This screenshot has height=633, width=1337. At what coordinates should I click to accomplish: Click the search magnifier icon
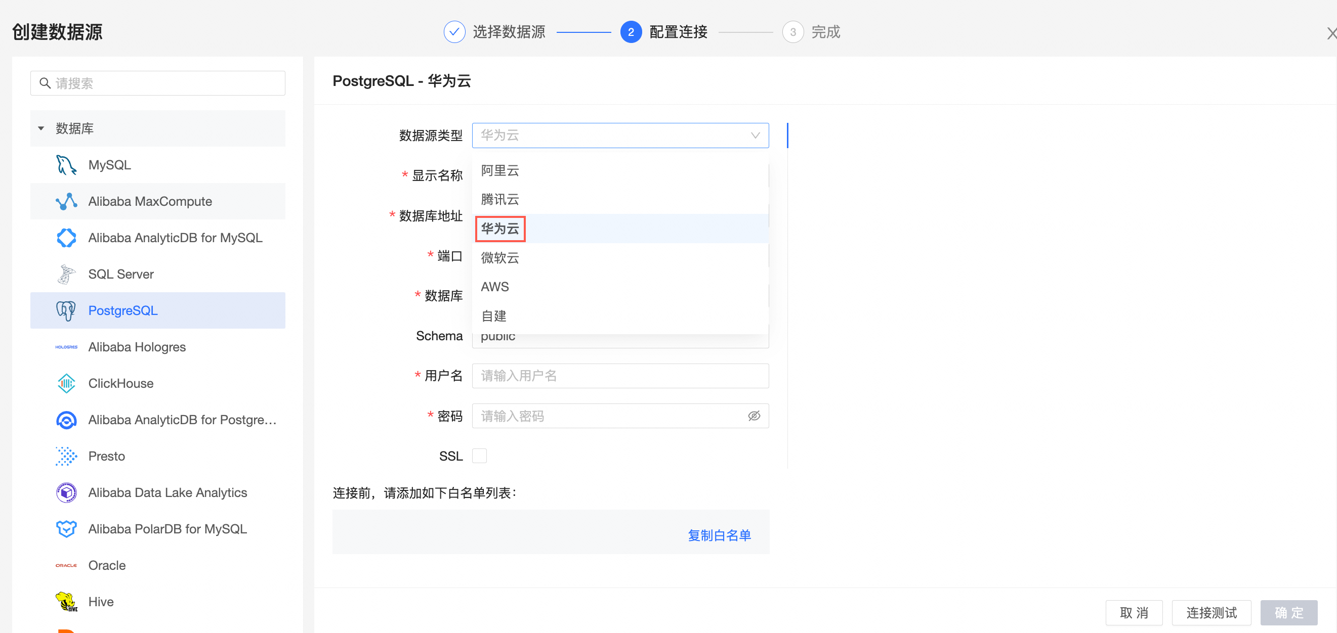[x=45, y=83]
